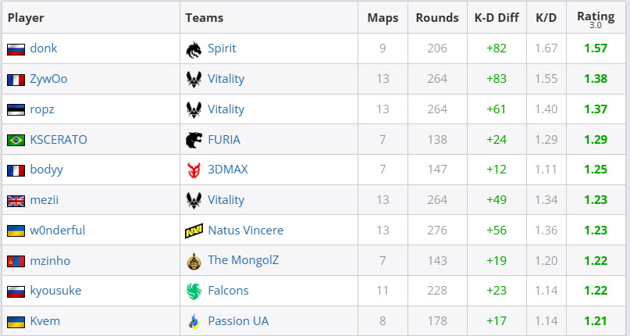The image size is (630, 336).
Task: Open the Natus Vincere team link
Action: [x=245, y=231]
